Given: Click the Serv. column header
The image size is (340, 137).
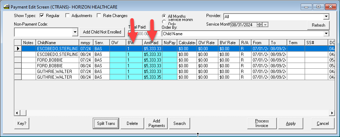Looking at the screenshot, I should (x=101, y=43).
